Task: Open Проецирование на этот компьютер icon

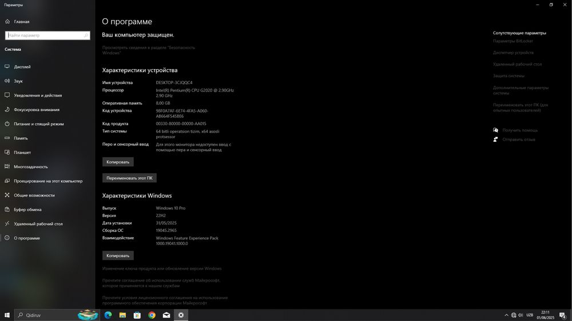Action: pos(7,180)
